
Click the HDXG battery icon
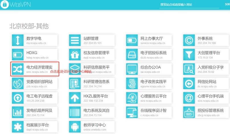[x=18, y=55]
